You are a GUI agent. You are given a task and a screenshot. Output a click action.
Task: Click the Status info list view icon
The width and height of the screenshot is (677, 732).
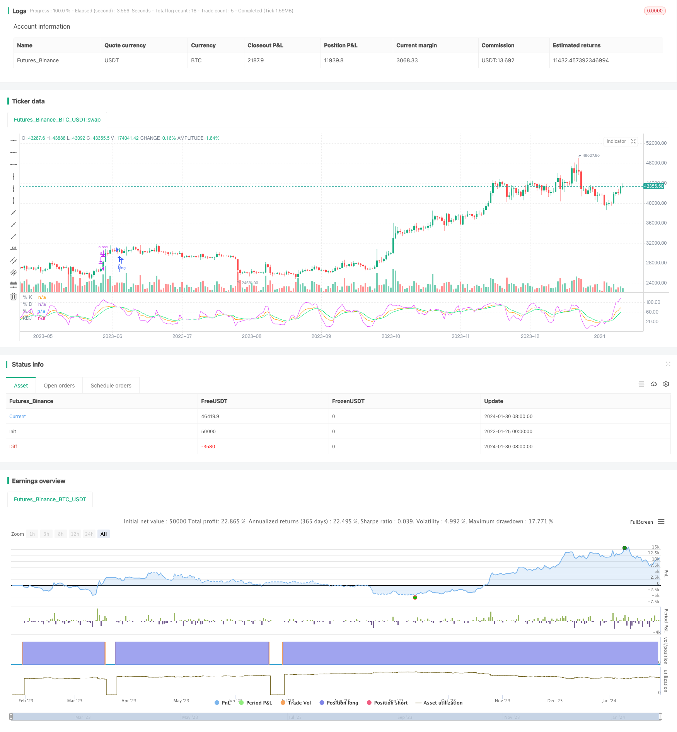pos(641,384)
